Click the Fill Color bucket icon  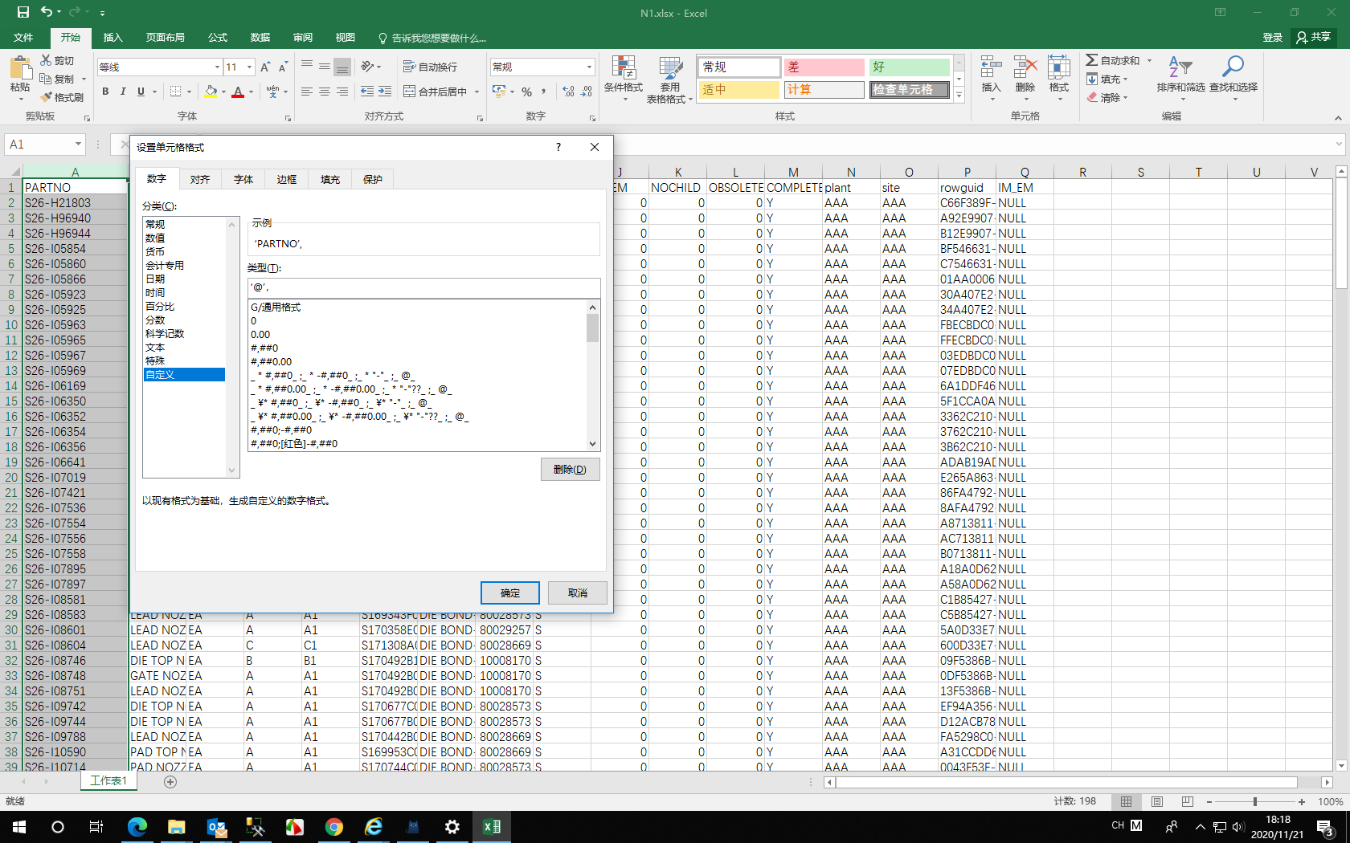[x=211, y=92]
